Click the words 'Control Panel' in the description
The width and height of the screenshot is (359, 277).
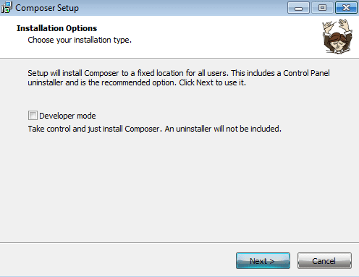306,73
